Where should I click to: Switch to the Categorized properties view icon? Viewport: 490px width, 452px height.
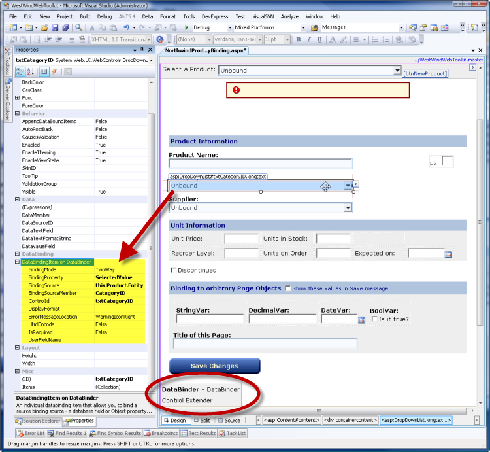point(20,71)
